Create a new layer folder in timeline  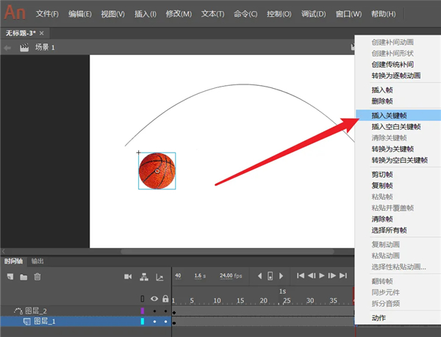click(x=24, y=276)
